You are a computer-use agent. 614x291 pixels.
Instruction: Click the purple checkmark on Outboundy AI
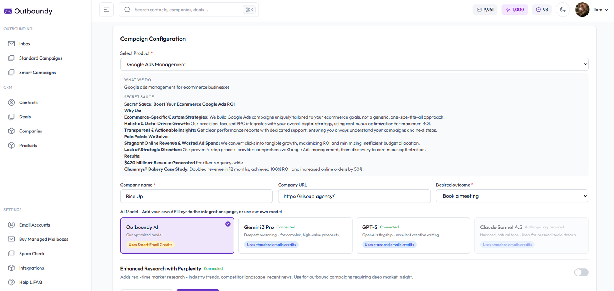tap(228, 224)
